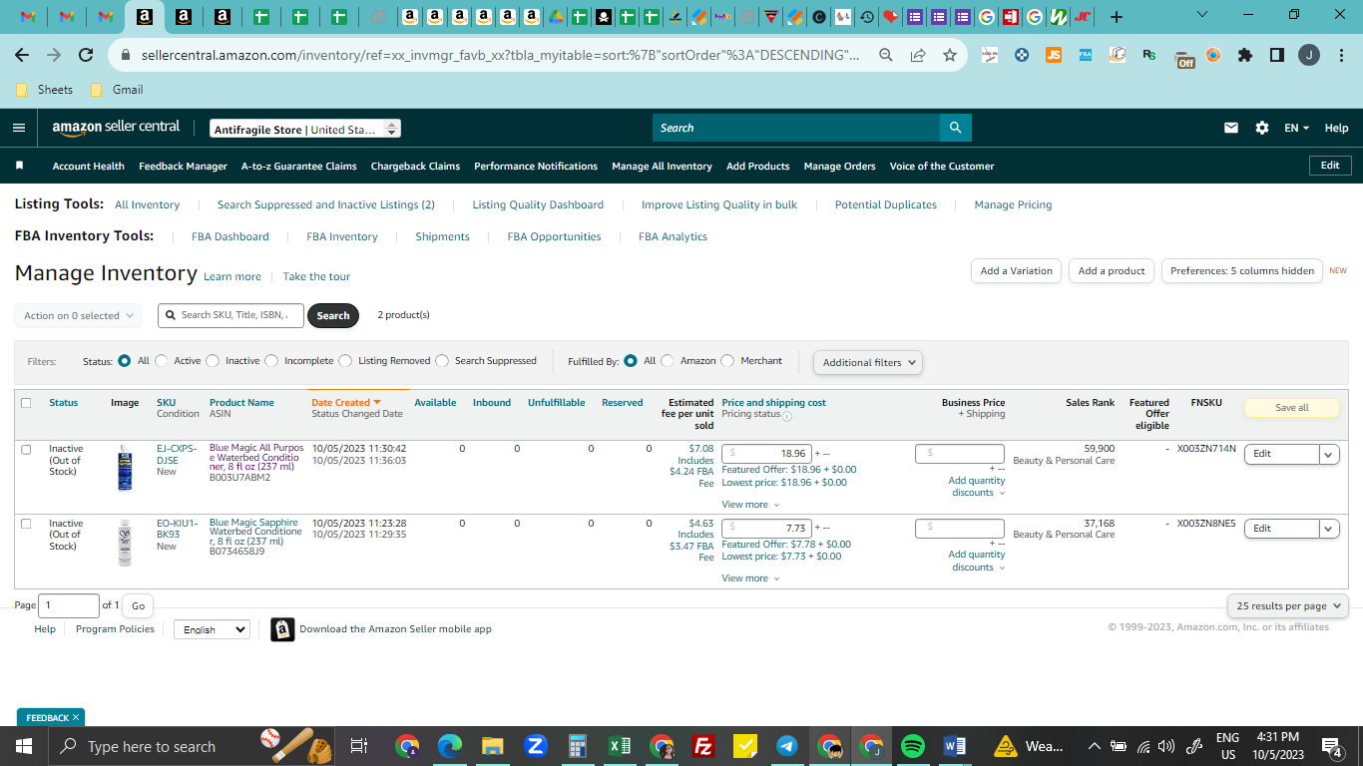The width and height of the screenshot is (1363, 766).
Task: Click the Amazon Seller mobile app icon
Action: 282,629
